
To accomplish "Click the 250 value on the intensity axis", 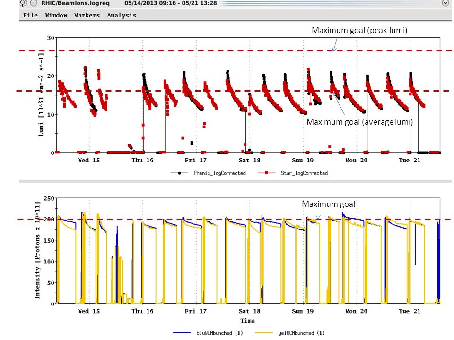I will click(49, 198).
